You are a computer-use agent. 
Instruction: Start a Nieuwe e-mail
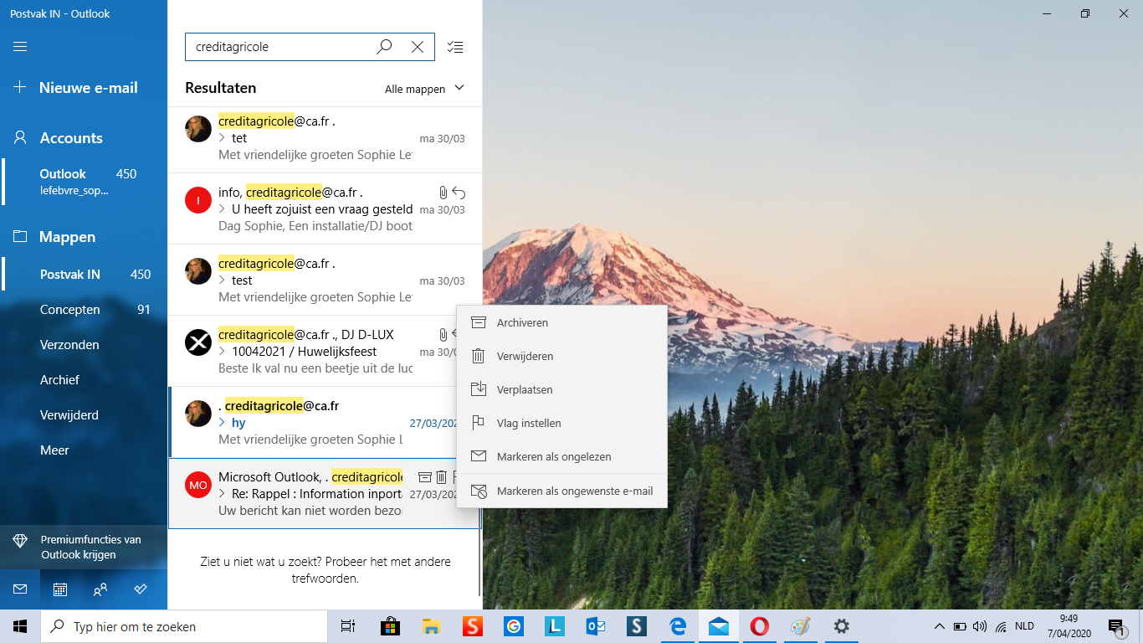(x=84, y=88)
